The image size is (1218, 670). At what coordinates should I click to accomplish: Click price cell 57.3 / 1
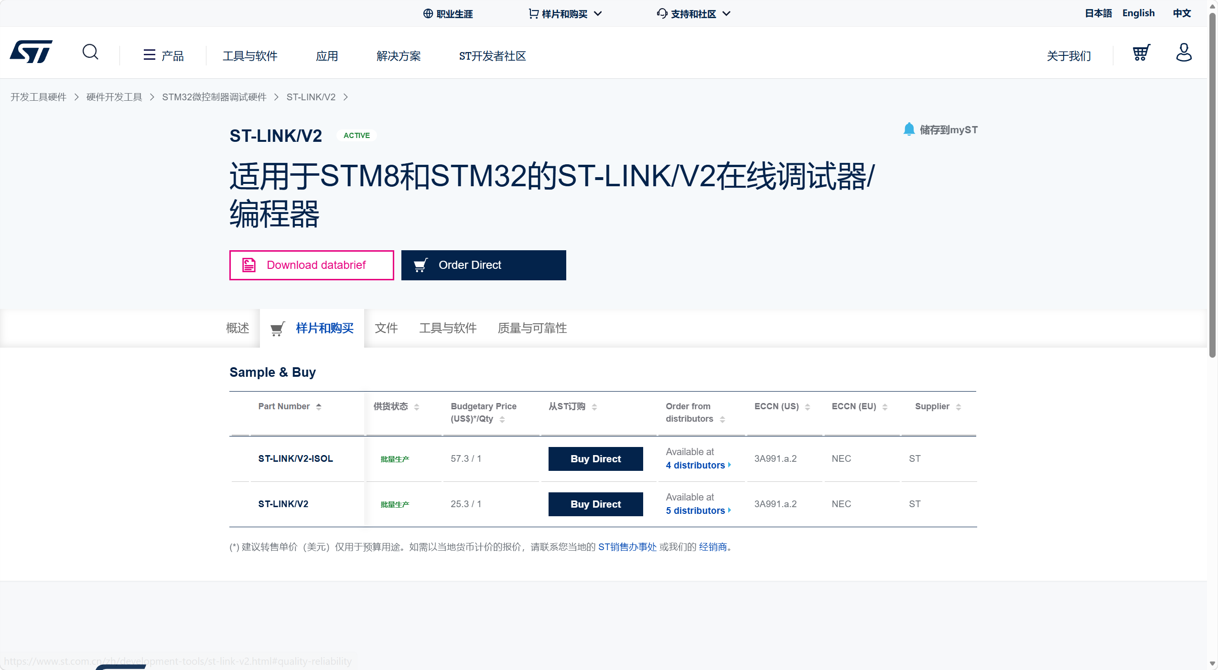pos(466,458)
